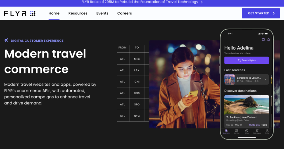Click the arrow inside GET STARTED button
The image size is (284, 149).
[274, 13]
